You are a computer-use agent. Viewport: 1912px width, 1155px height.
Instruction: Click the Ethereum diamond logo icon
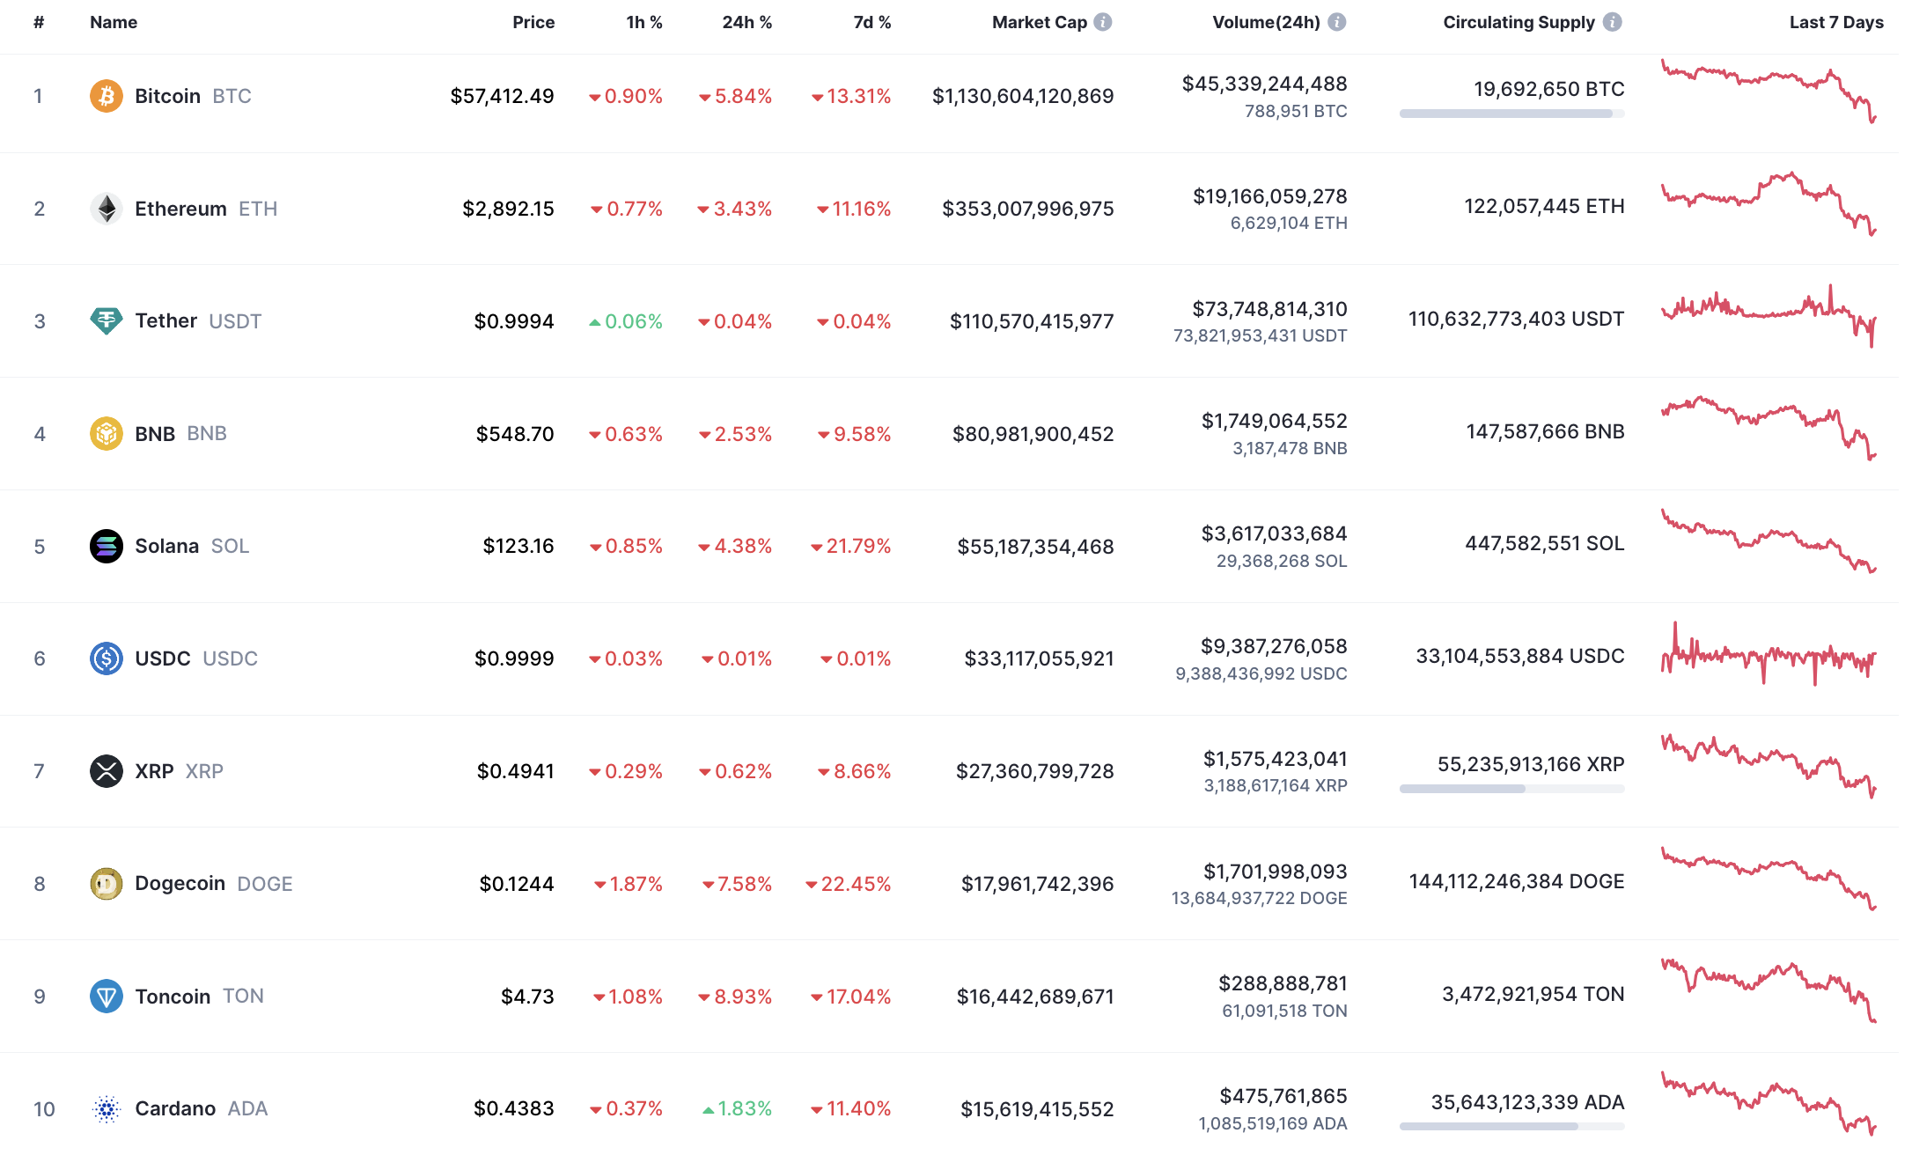[107, 209]
